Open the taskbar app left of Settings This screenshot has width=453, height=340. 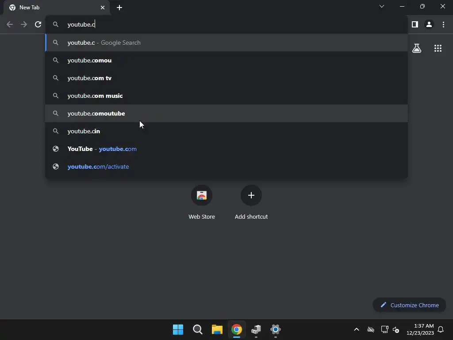tap(256, 329)
